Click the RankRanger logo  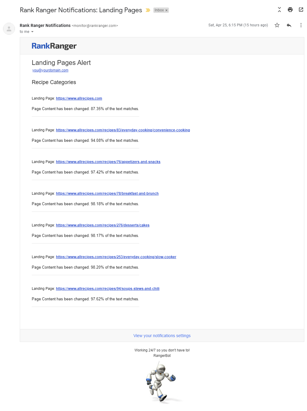[54, 46]
